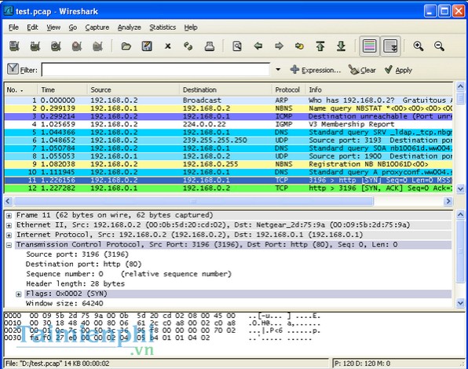The width and height of the screenshot is (468, 369).
Task: Click the list capture interfaces icon
Action: (x=14, y=46)
